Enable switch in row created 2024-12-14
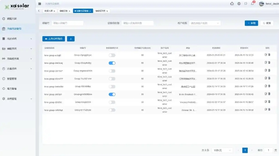The width and height of the screenshot is (279, 156). [112, 87]
